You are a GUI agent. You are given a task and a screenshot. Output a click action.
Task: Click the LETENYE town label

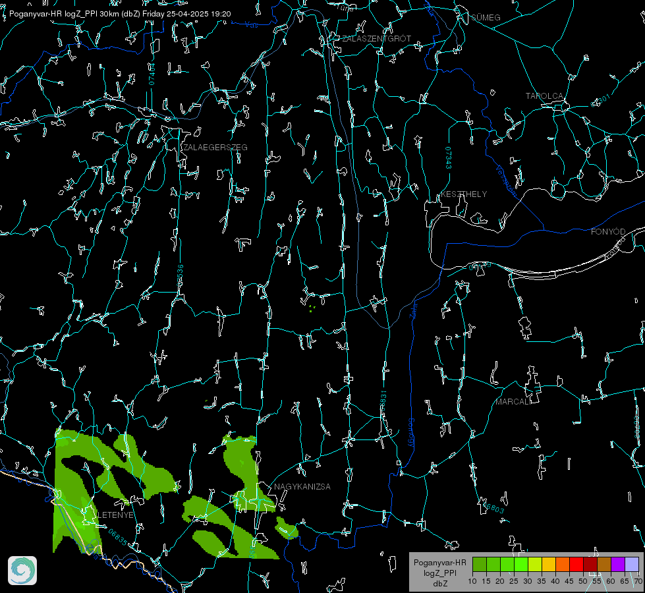pos(115,515)
